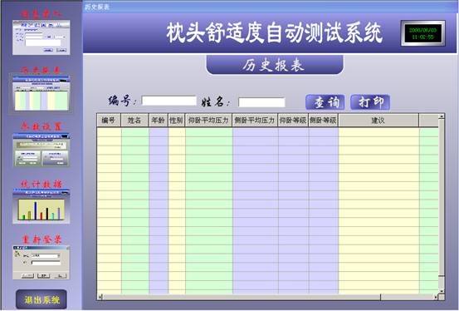Click the 编号 column header
The width and height of the screenshot is (459, 311).
[x=109, y=121]
